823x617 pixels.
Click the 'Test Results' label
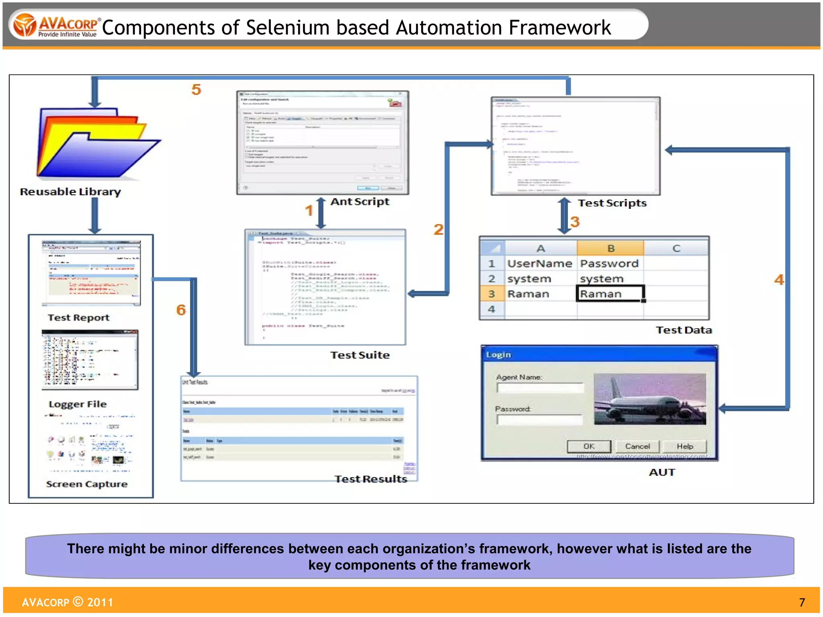point(371,479)
